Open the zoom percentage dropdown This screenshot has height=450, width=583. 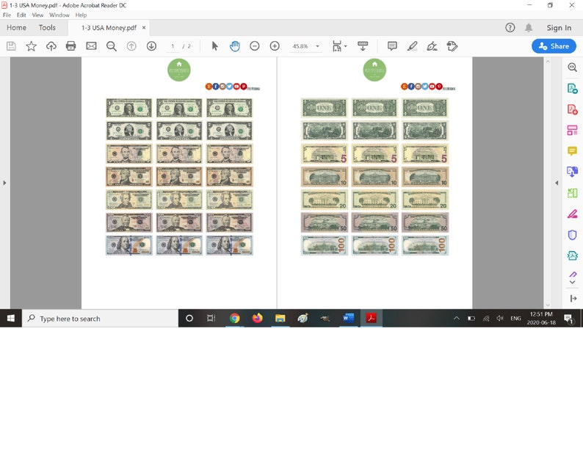click(x=317, y=46)
